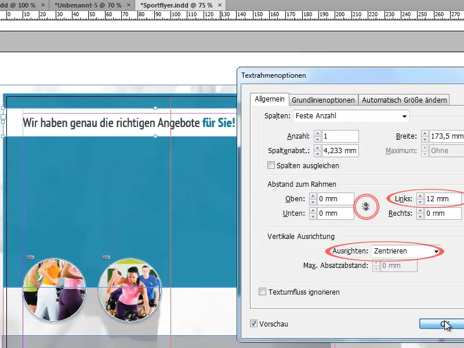Viewport: 464px width, 348px height.
Task: Select the left circular fitness photo
Action: 54,290
